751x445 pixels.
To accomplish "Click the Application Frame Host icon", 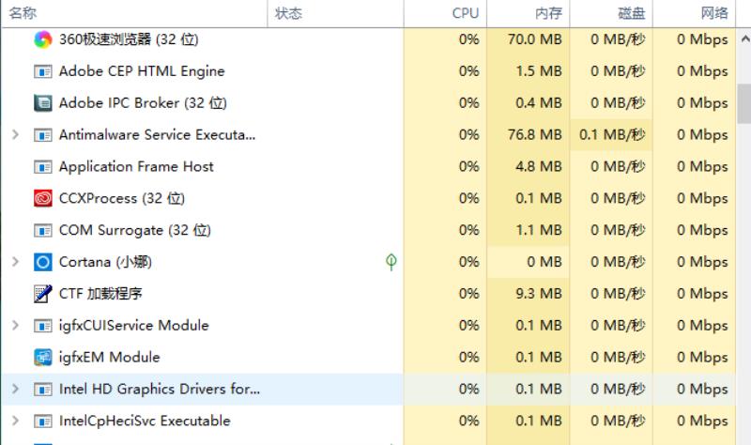I will click(43, 167).
